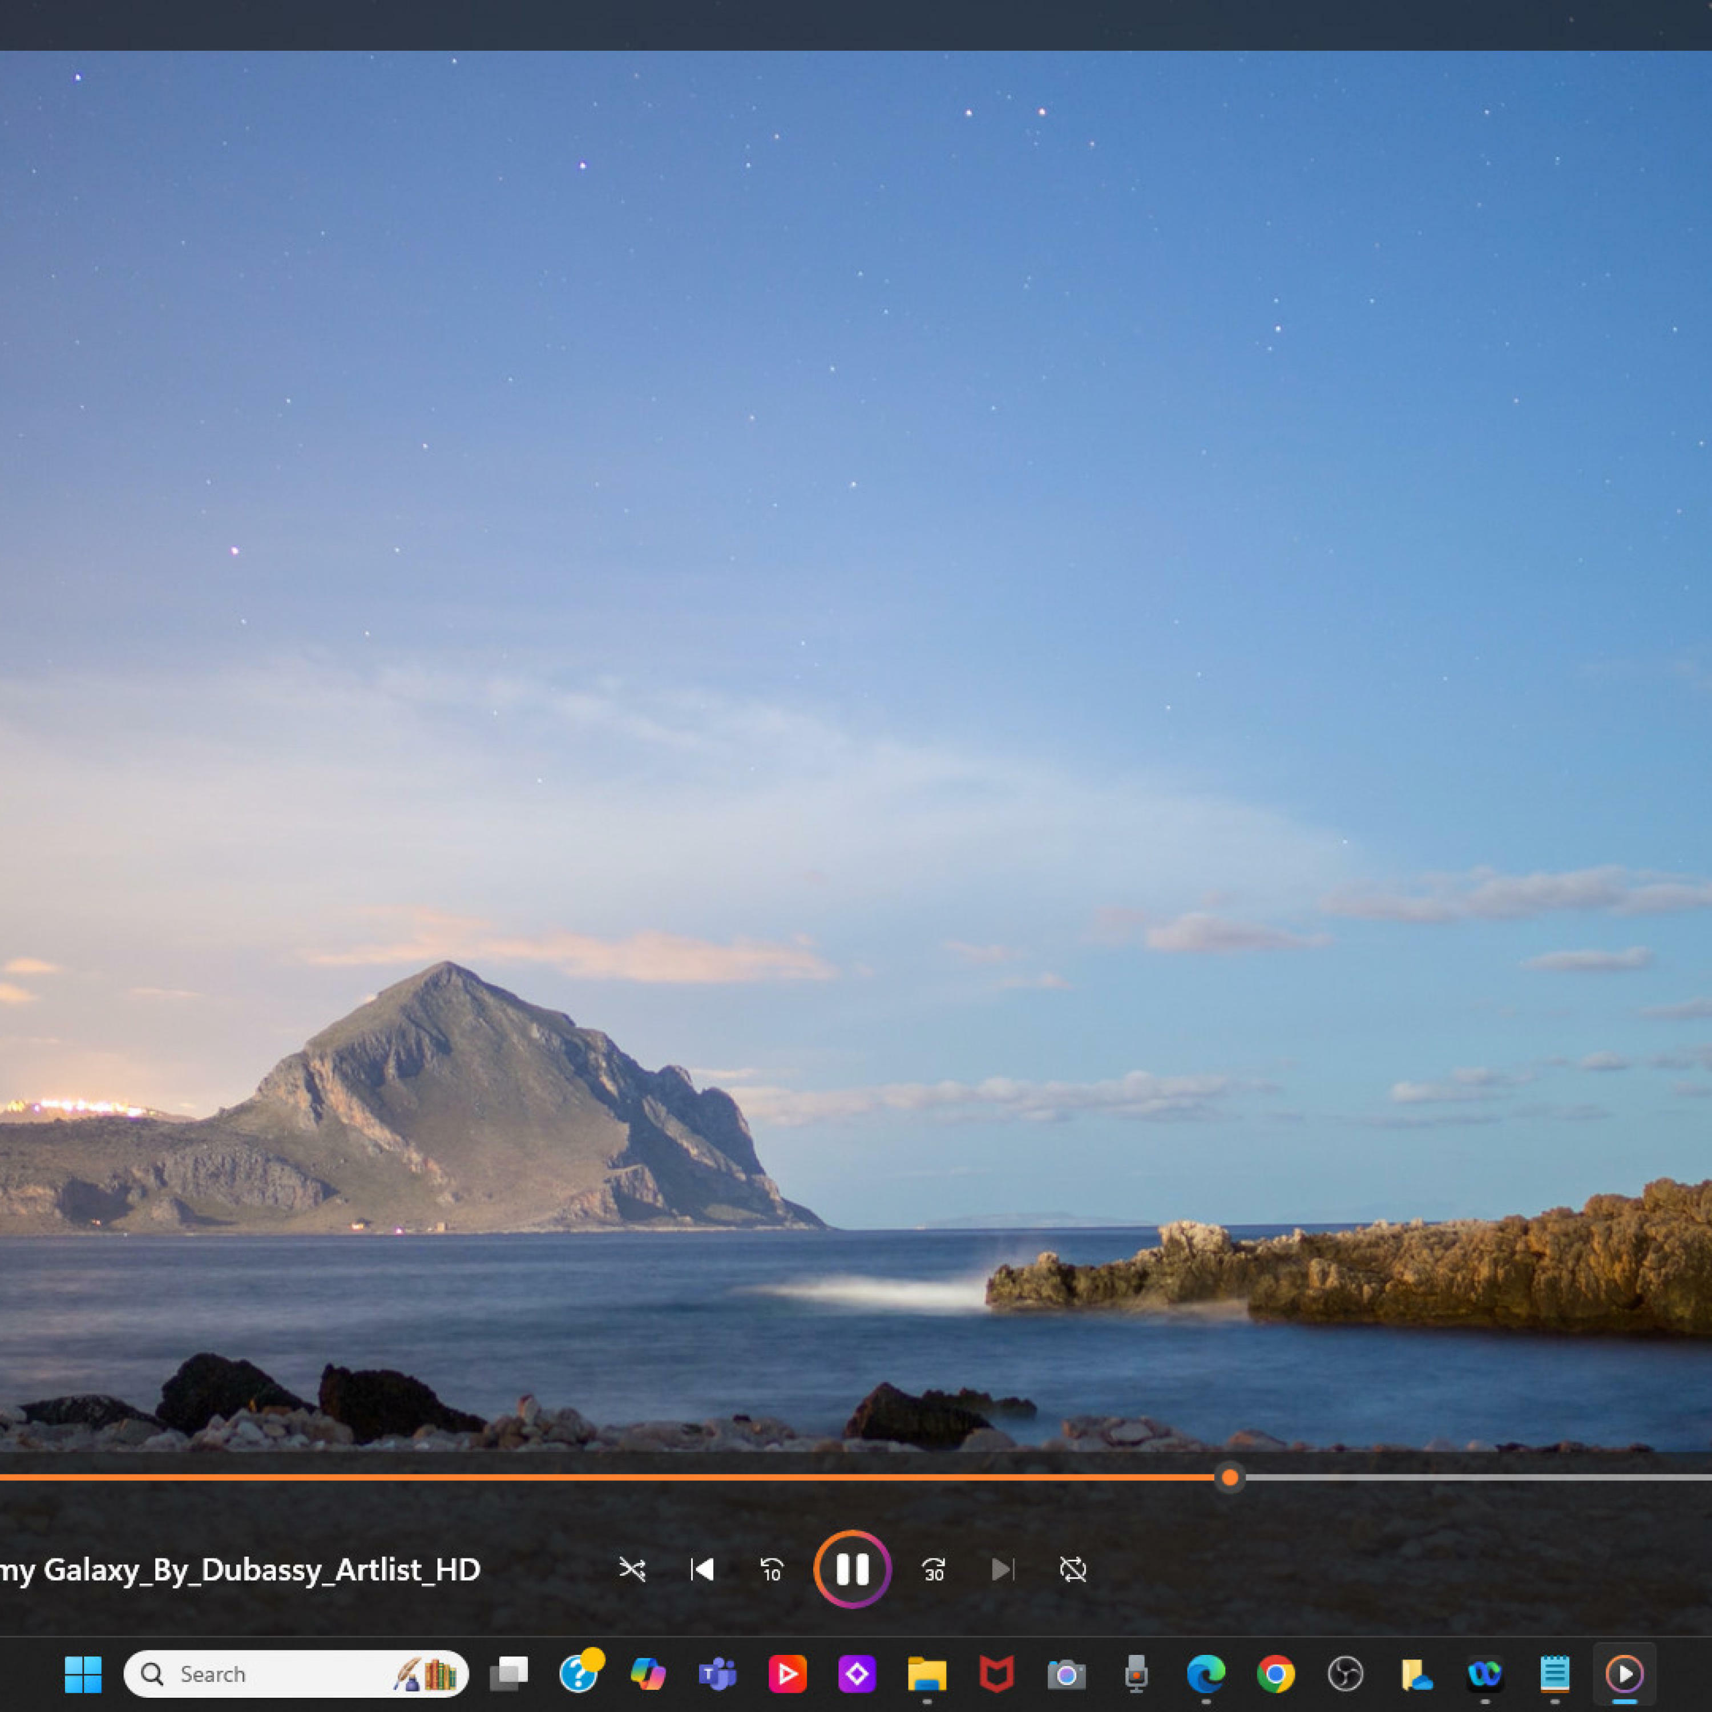
Task: Open Task View from the taskbar
Action: (508, 1674)
